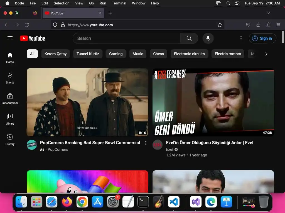The image size is (285, 213).
Task: Open the YouTube guide hamburger menu
Action: pos(10,38)
